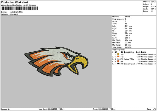Viewport: 157px width, 111px height.
Task: Select the Width value "4.81 in"
Action: [153, 9]
